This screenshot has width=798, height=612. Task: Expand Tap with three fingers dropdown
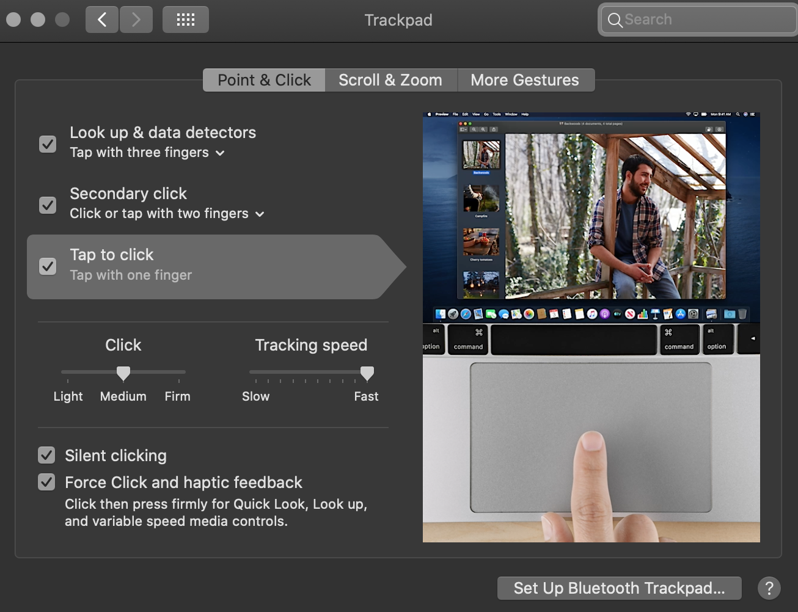(x=147, y=153)
